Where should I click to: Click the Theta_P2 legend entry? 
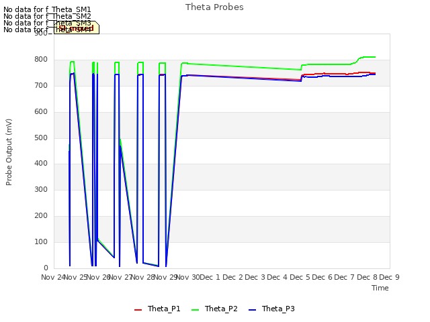point(214,309)
